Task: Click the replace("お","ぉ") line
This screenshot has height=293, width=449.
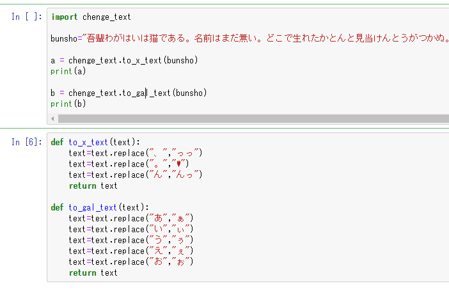Action: pyautogui.click(x=131, y=262)
